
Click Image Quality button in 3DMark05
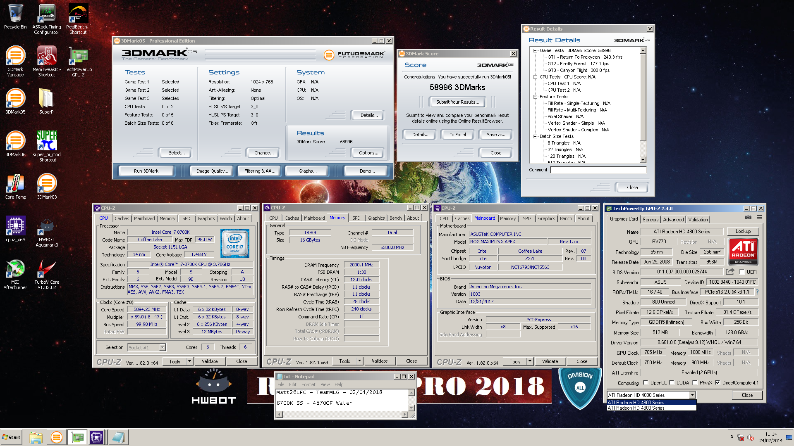[212, 171]
